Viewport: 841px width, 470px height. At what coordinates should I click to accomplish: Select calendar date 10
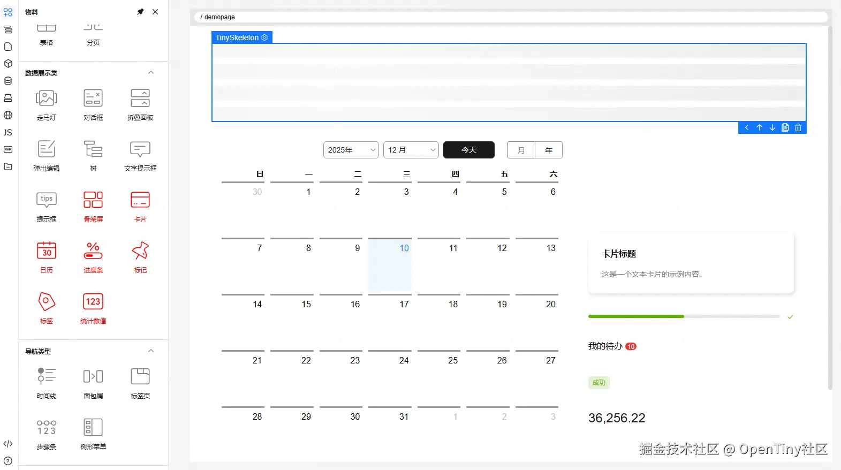click(390, 265)
